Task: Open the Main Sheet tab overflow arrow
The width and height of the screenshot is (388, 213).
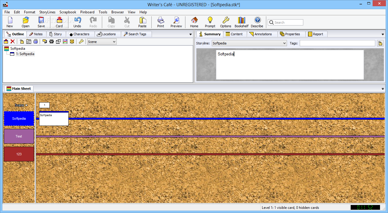Action: [x=383, y=89]
